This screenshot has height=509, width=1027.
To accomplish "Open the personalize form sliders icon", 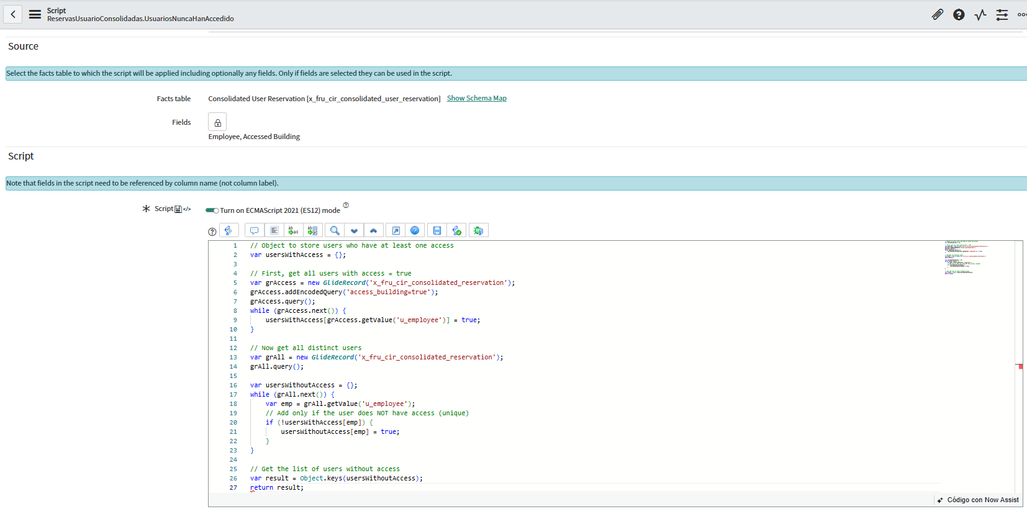I will point(1002,14).
